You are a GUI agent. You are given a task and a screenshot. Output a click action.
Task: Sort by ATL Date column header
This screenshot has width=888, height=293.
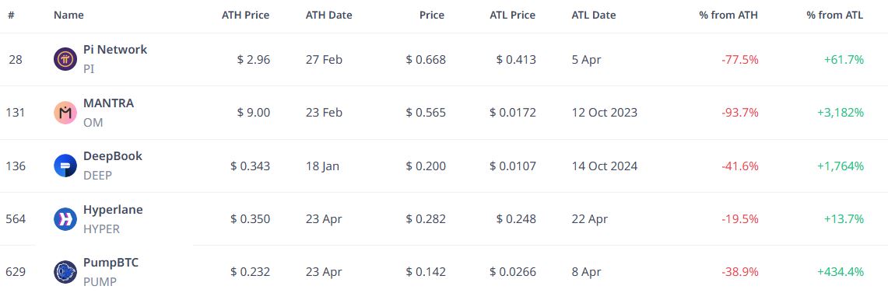594,16
